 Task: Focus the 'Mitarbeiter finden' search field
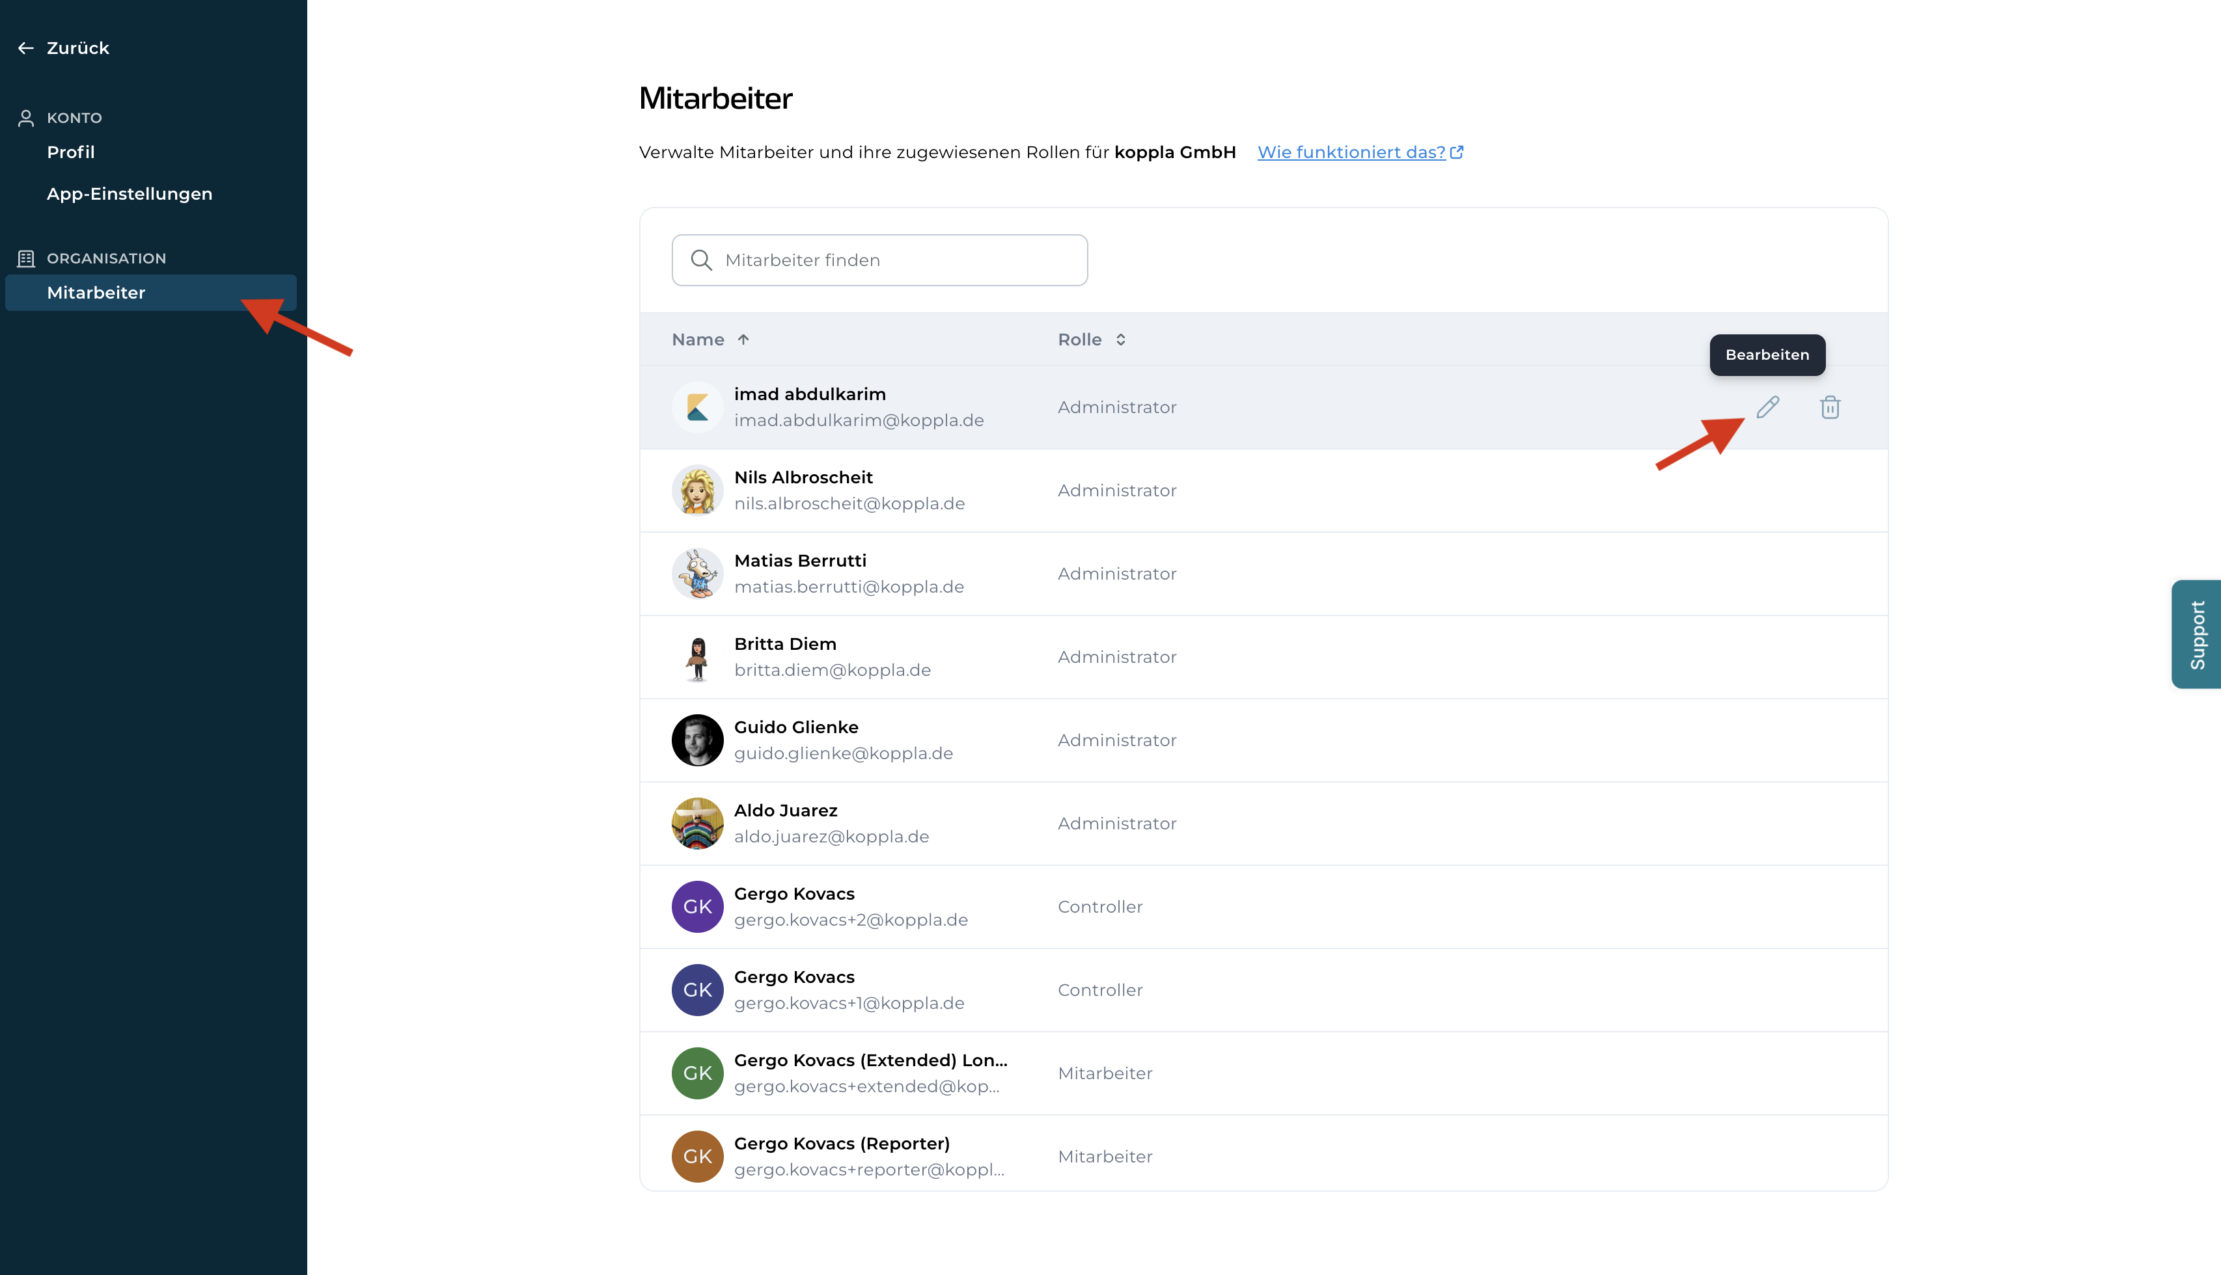[x=879, y=260]
